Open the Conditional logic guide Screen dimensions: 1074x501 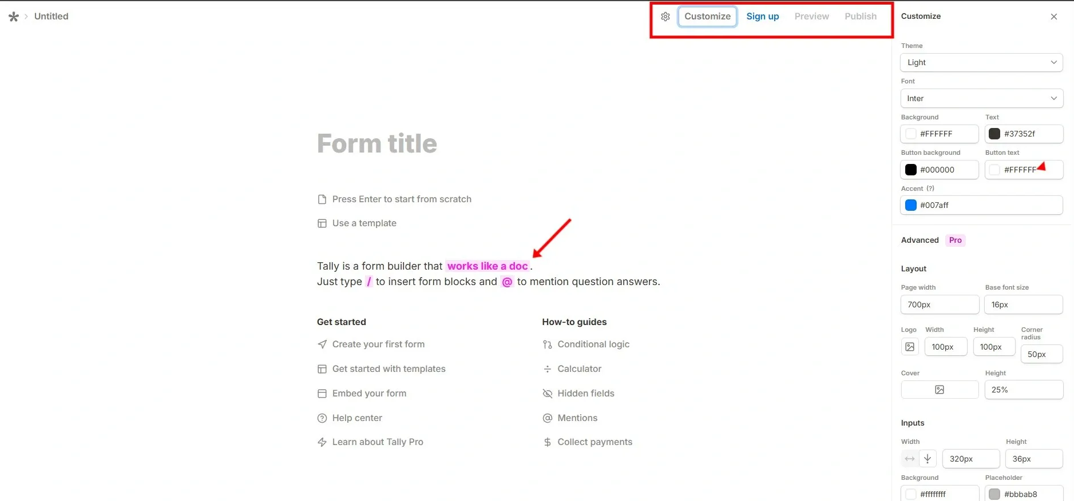pos(593,344)
